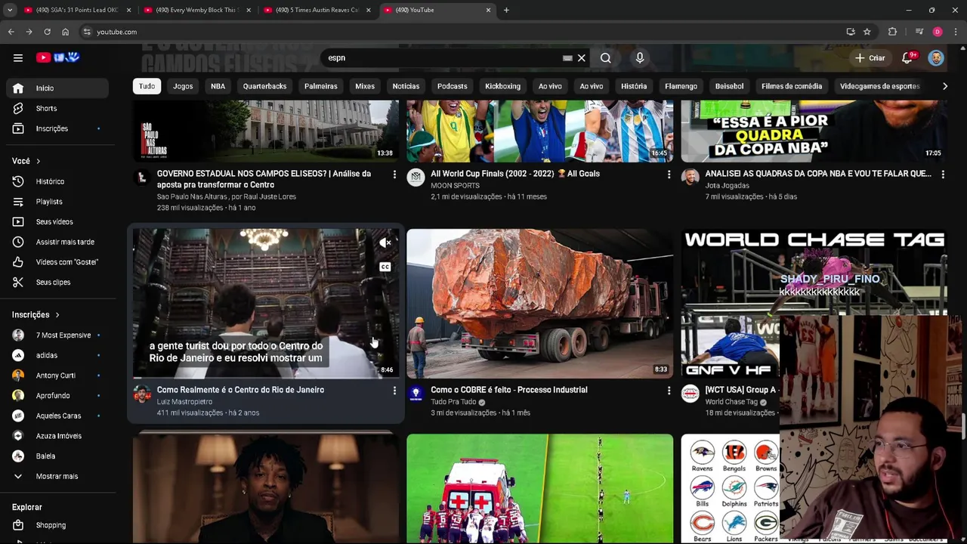
Task: Open options for ANALISEI AS QUADRAS video
Action: [943, 175]
